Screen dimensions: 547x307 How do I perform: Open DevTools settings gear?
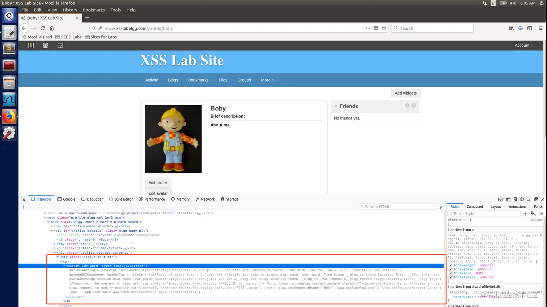click(522, 199)
